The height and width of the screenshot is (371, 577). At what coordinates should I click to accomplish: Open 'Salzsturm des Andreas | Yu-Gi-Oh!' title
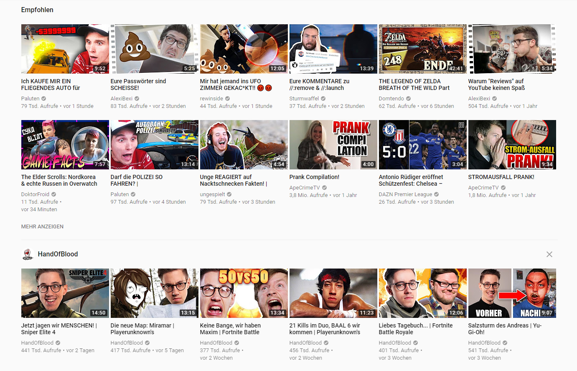pos(504,329)
